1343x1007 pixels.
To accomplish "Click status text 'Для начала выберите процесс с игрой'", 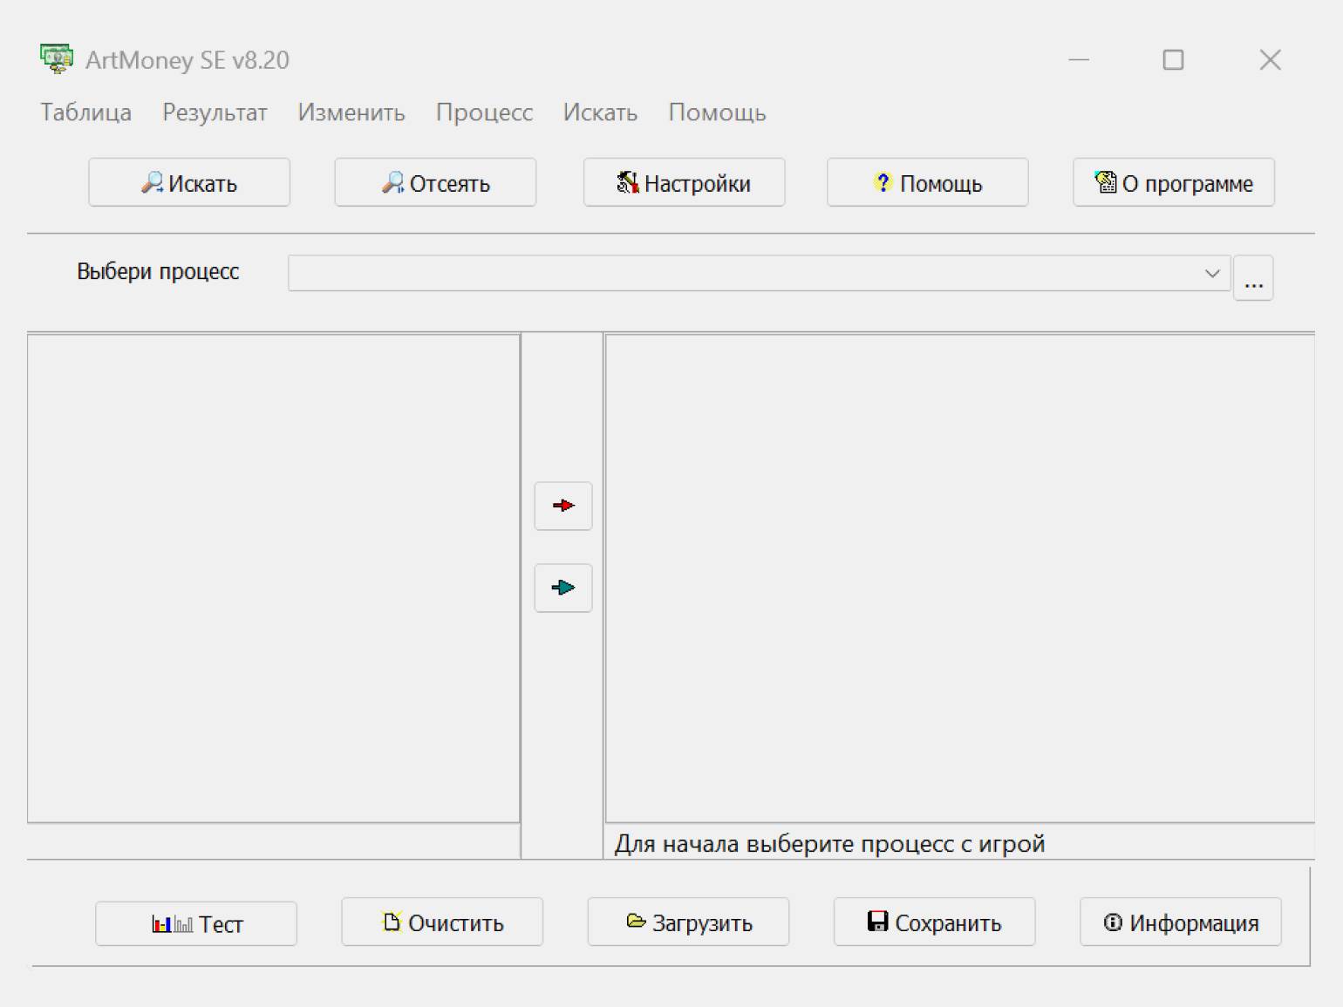I will (829, 843).
